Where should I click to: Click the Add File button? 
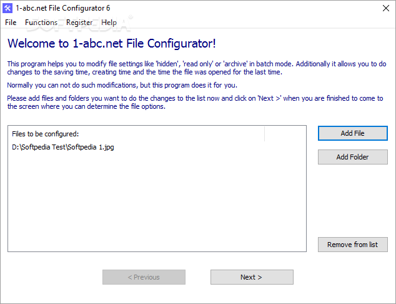352,133
